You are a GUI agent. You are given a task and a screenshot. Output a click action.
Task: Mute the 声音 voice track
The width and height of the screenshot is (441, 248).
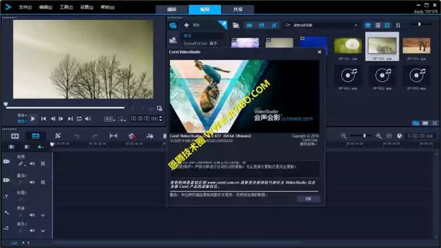[x=32, y=215]
